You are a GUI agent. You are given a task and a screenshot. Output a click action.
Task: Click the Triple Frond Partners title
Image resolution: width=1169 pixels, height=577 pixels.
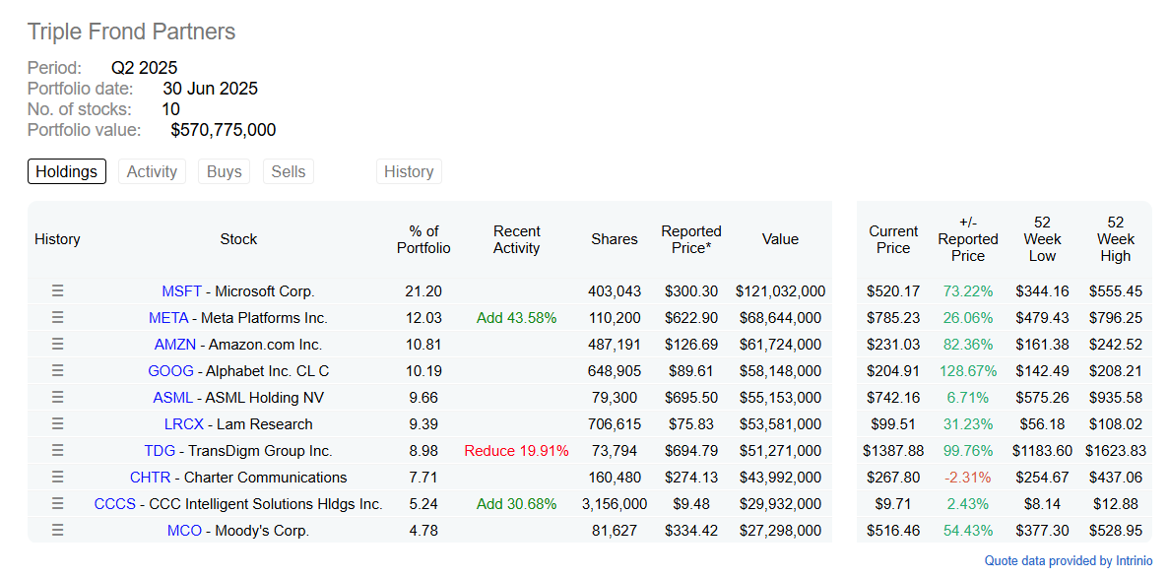coord(131,32)
